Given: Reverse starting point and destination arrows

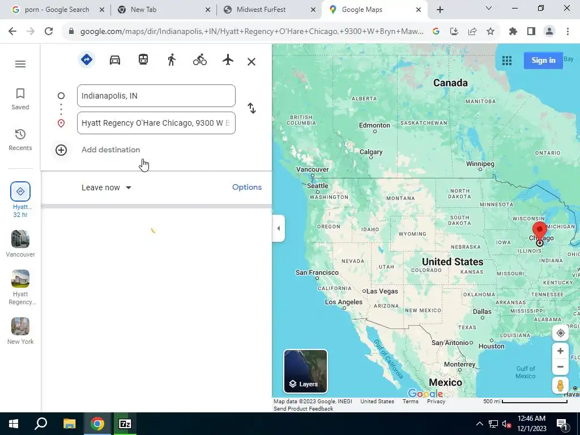Looking at the screenshot, I should (x=251, y=108).
